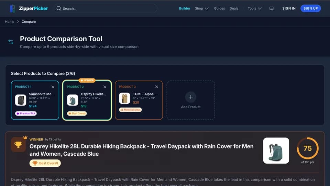This screenshot has width=330, height=186.
Task: Click the Add Product label text
Action: click(191, 107)
